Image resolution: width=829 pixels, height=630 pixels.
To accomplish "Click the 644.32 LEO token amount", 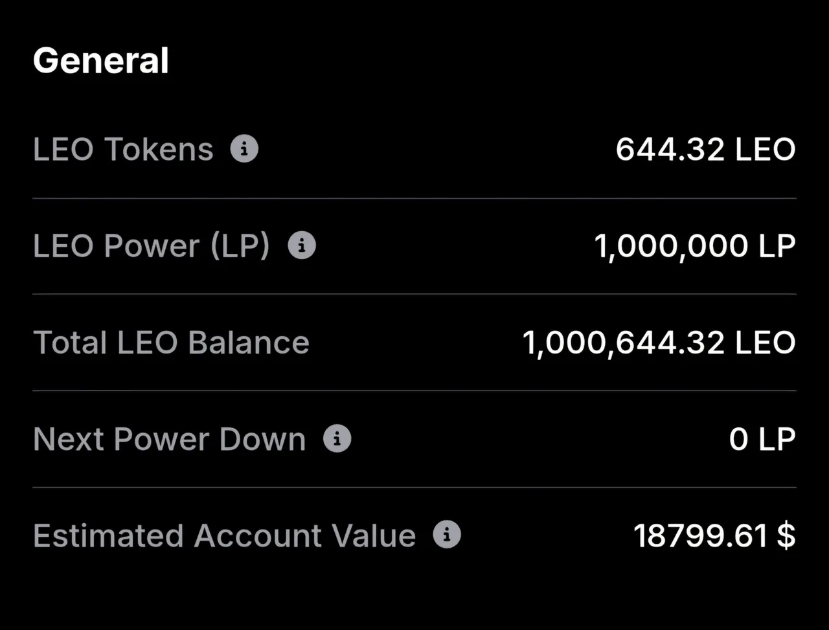I will click(705, 150).
